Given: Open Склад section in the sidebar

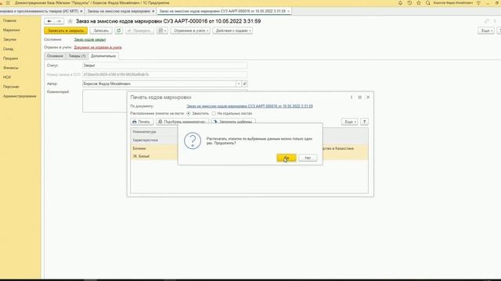Looking at the screenshot, I should pyautogui.click(x=9, y=49).
